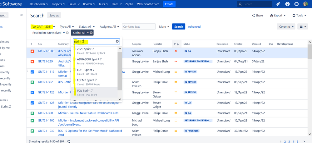Open the GRIT21-1119 issue link
This screenshot has width=312, height=143.
point(46,72)
